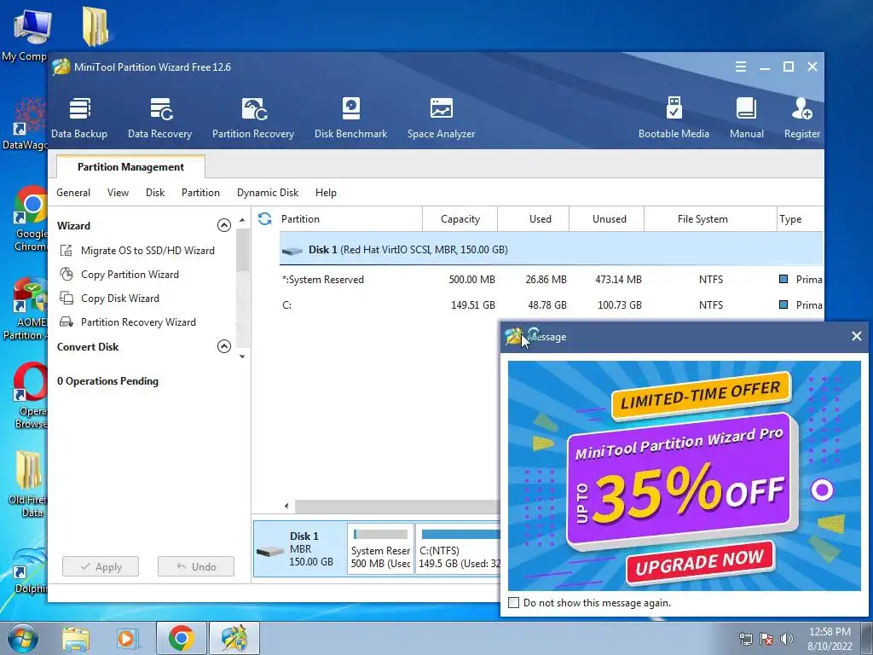
Task: Click the Undo button
Action: coord(196,566)
